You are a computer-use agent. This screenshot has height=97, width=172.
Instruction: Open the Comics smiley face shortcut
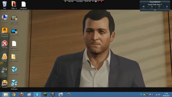[x=5, y=83]
